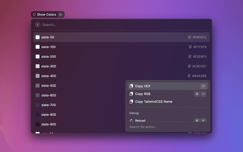
Task: Click the slate-50 color swatch
Action: 38,37
